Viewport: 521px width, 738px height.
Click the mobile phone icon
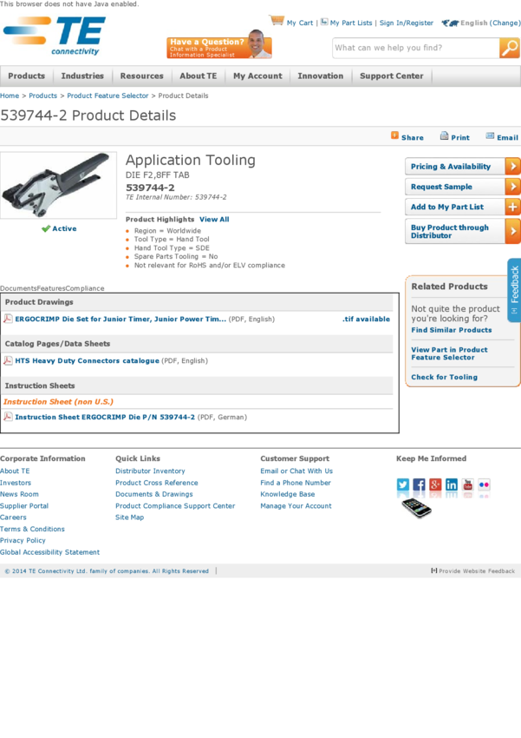[416, 508]
